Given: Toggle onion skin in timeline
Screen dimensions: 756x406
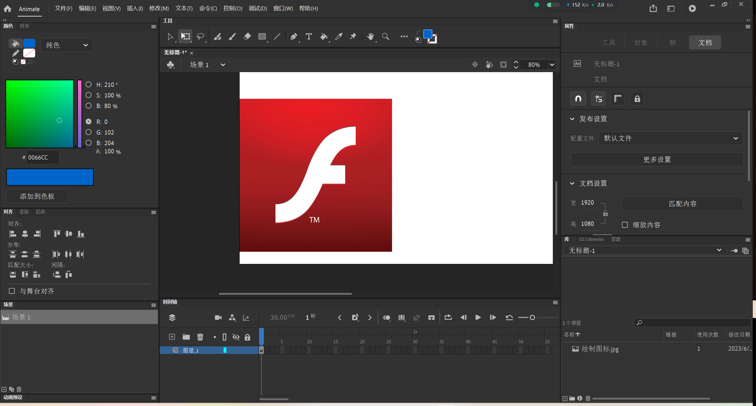Looking at the screenshot, I should click(386, 317).
